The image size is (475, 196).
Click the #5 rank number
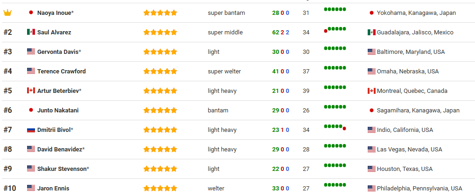point(8,91)
